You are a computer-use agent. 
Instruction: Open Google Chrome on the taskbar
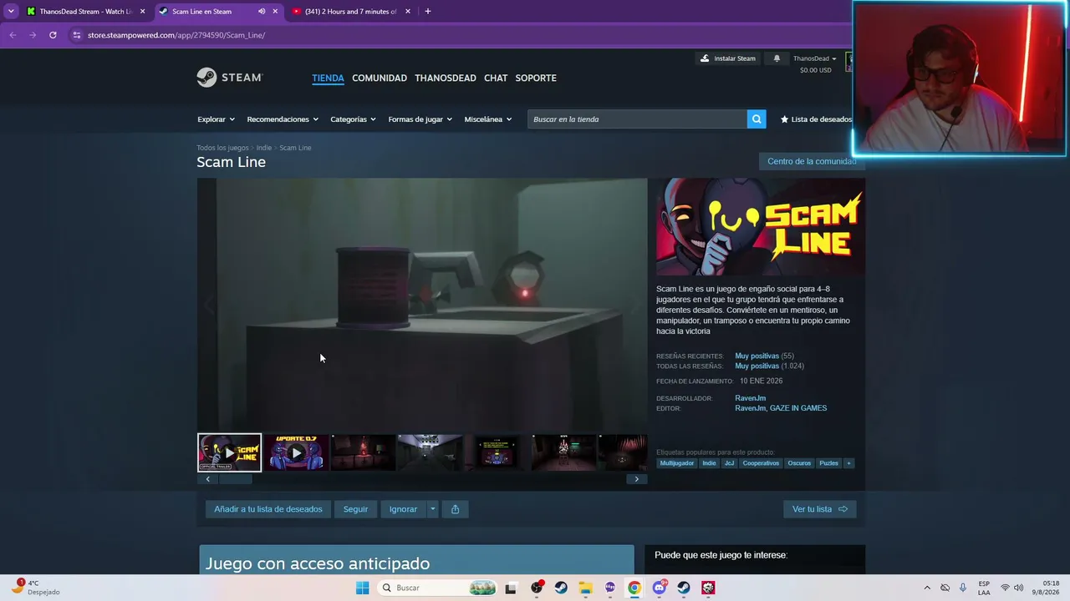coord(634,588)
